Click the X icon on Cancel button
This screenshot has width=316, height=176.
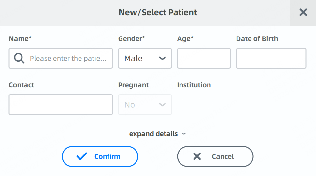[x=197, y=156]
